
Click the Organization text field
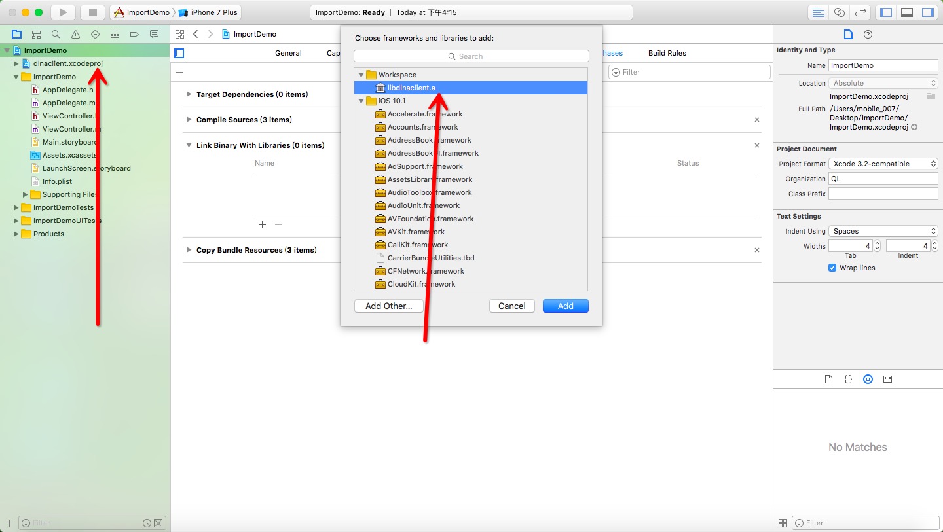[883, 179]
